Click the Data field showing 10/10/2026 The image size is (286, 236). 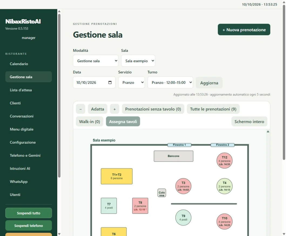click(94, 83)
